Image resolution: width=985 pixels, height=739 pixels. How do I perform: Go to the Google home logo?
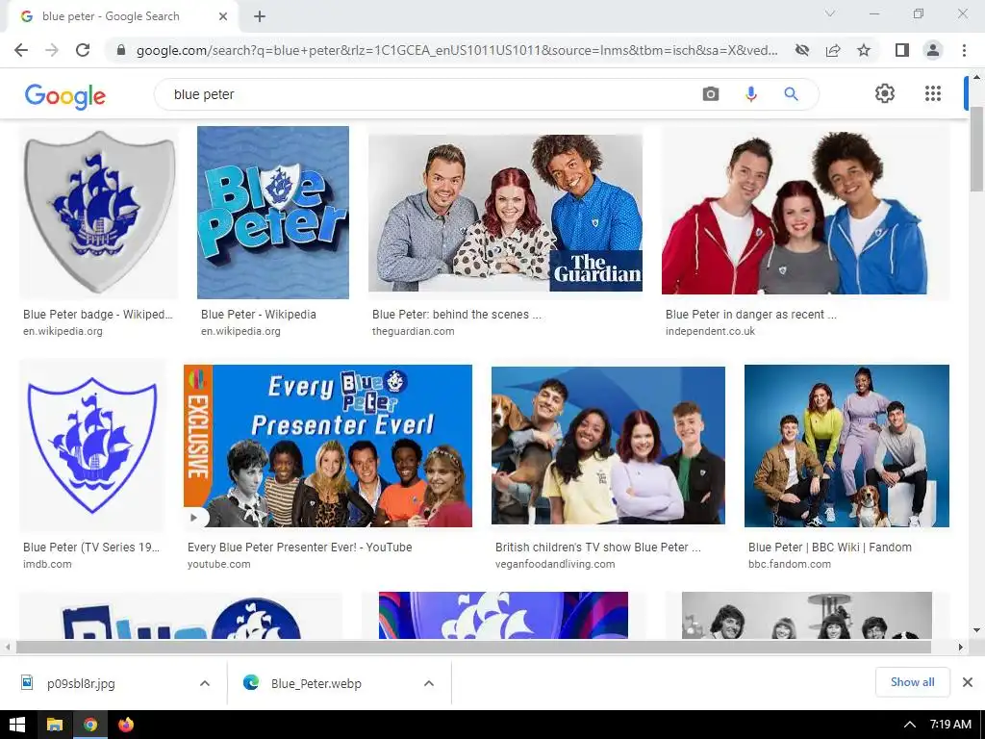65,95
